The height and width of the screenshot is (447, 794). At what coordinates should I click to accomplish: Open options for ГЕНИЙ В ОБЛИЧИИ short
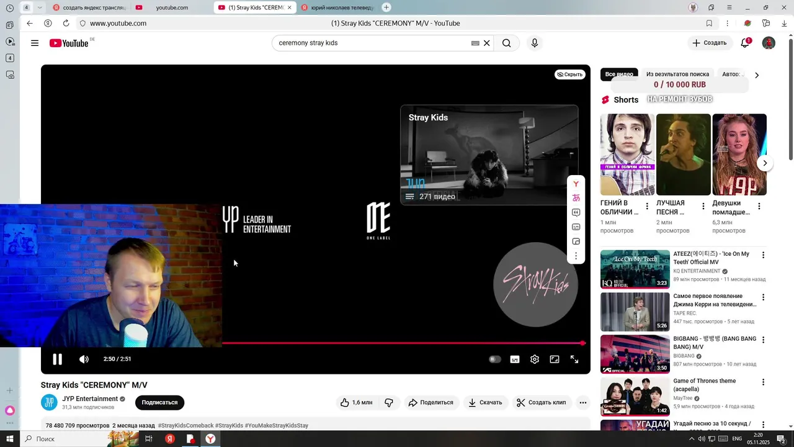click(x=647, y=206)
